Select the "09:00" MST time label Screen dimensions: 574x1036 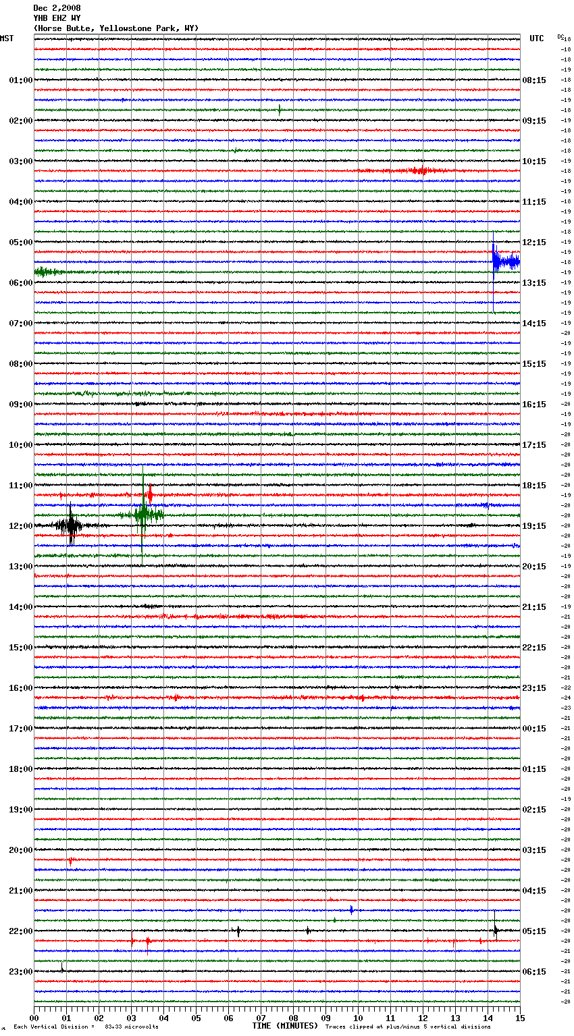coord(20,405)
